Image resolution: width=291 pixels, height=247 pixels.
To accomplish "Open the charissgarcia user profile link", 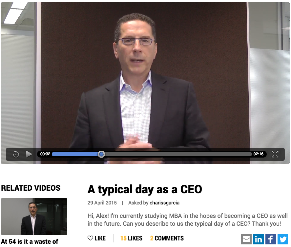I will pyautogui.click(x=164, y=203).
